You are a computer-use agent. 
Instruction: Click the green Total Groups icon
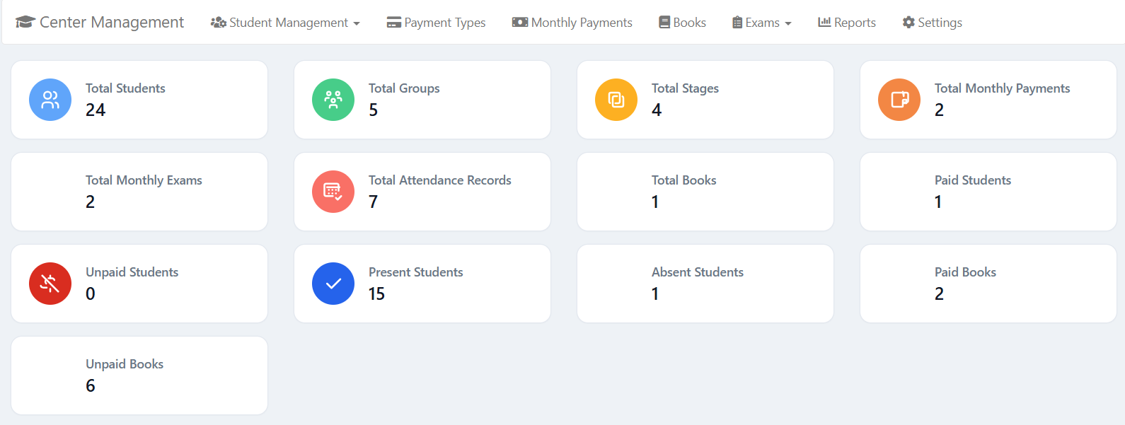click(x=333, y=100)
